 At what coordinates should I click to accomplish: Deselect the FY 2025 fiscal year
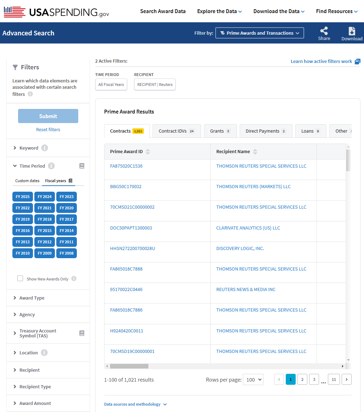coord(23,197)
